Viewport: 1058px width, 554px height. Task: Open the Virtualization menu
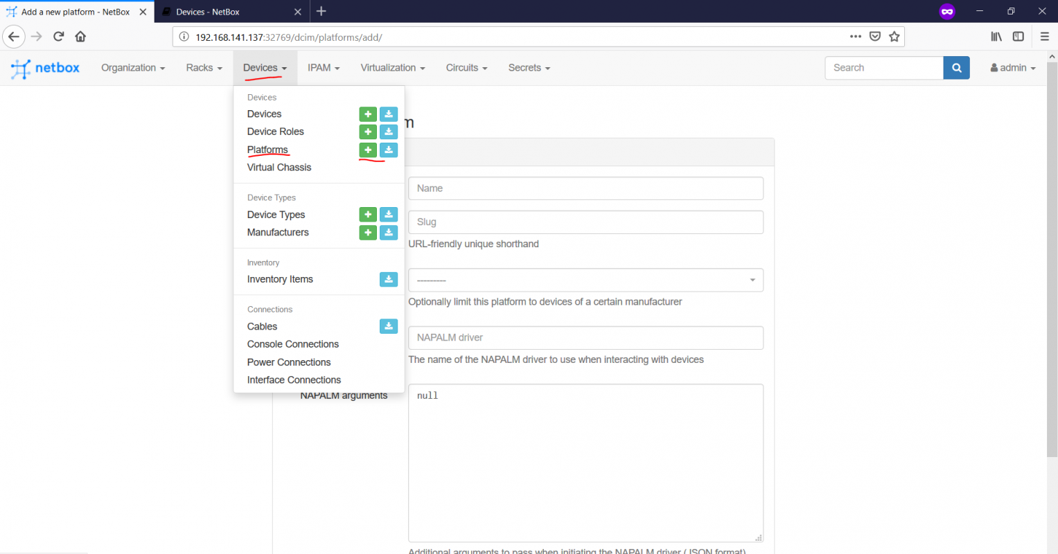(392, 67)
